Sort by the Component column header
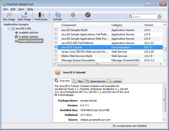 tap(85, 25)
